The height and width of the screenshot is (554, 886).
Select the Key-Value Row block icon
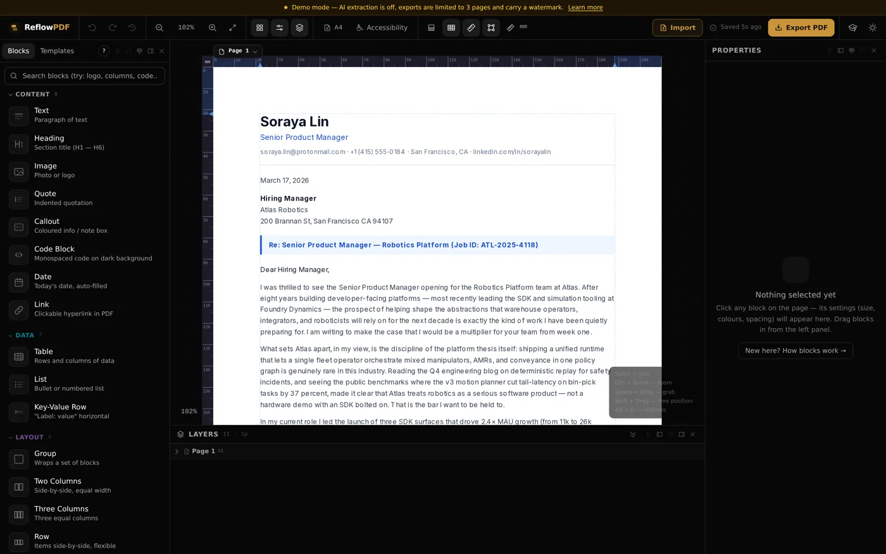click(x=19, y=413)
